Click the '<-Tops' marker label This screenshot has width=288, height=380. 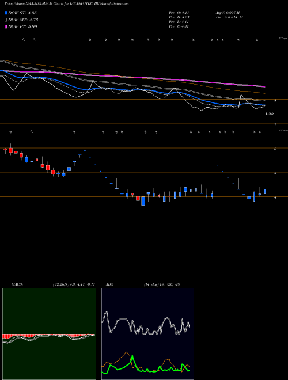click(283, 39)
